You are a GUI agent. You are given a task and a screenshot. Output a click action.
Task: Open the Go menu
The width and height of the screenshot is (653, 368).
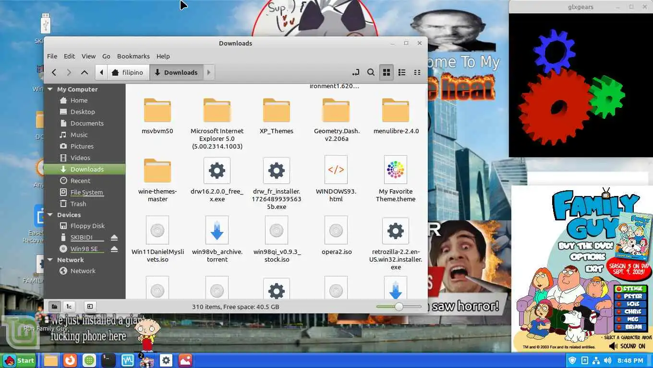pyautogui.click(x=106, y=56)
